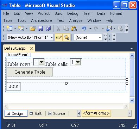Click the Undo arrow icon
This screenshot has height=129, width=139.
[x=84, y=29]
